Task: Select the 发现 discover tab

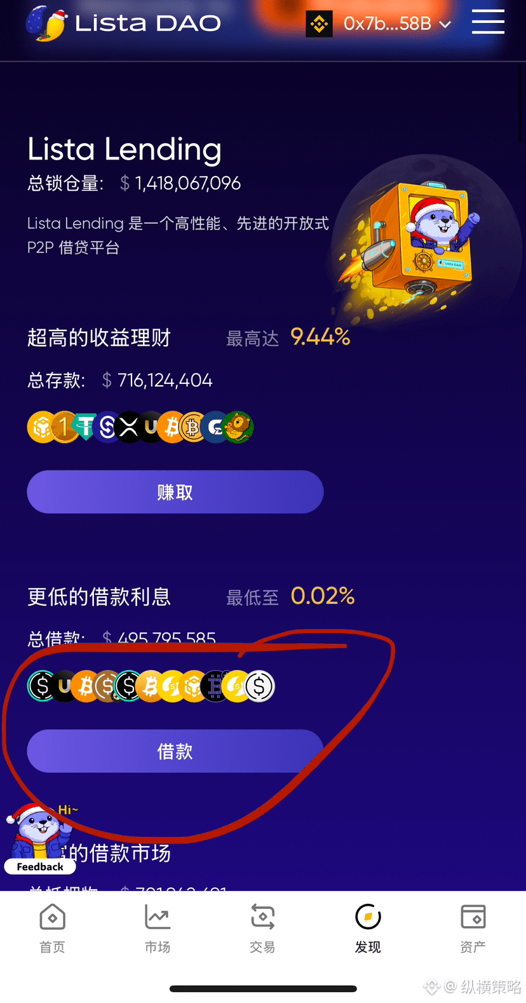Action: coord(368,929)
